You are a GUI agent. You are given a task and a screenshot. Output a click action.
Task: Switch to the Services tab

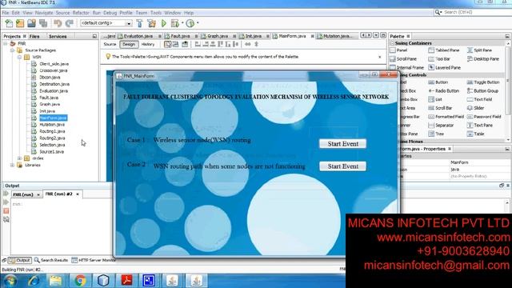[x=58, y=36]
